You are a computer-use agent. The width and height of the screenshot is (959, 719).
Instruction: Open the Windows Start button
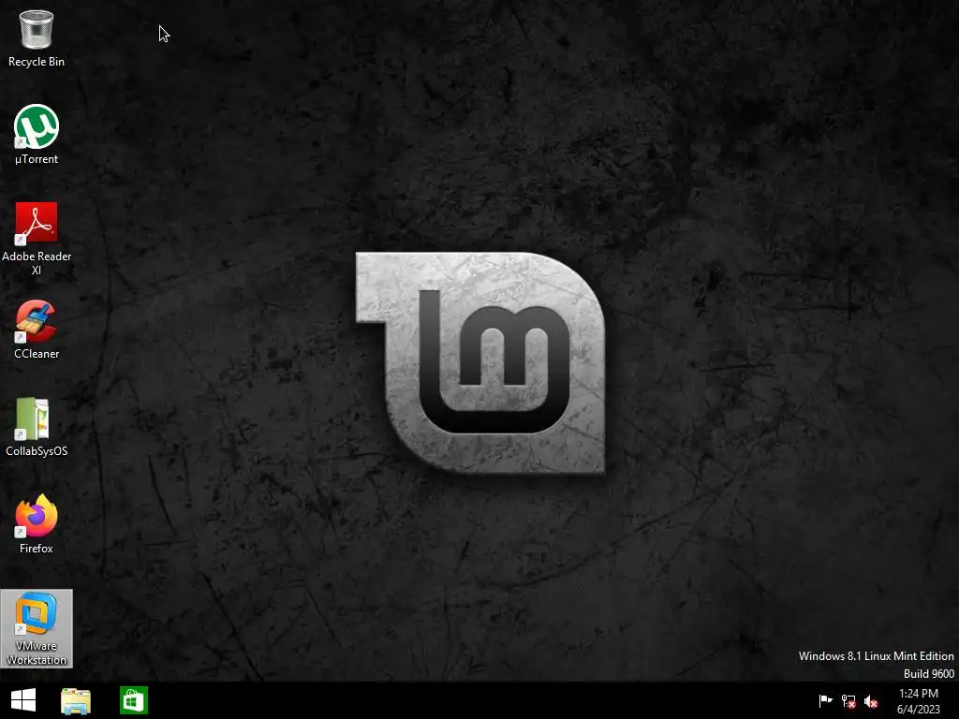23,700
